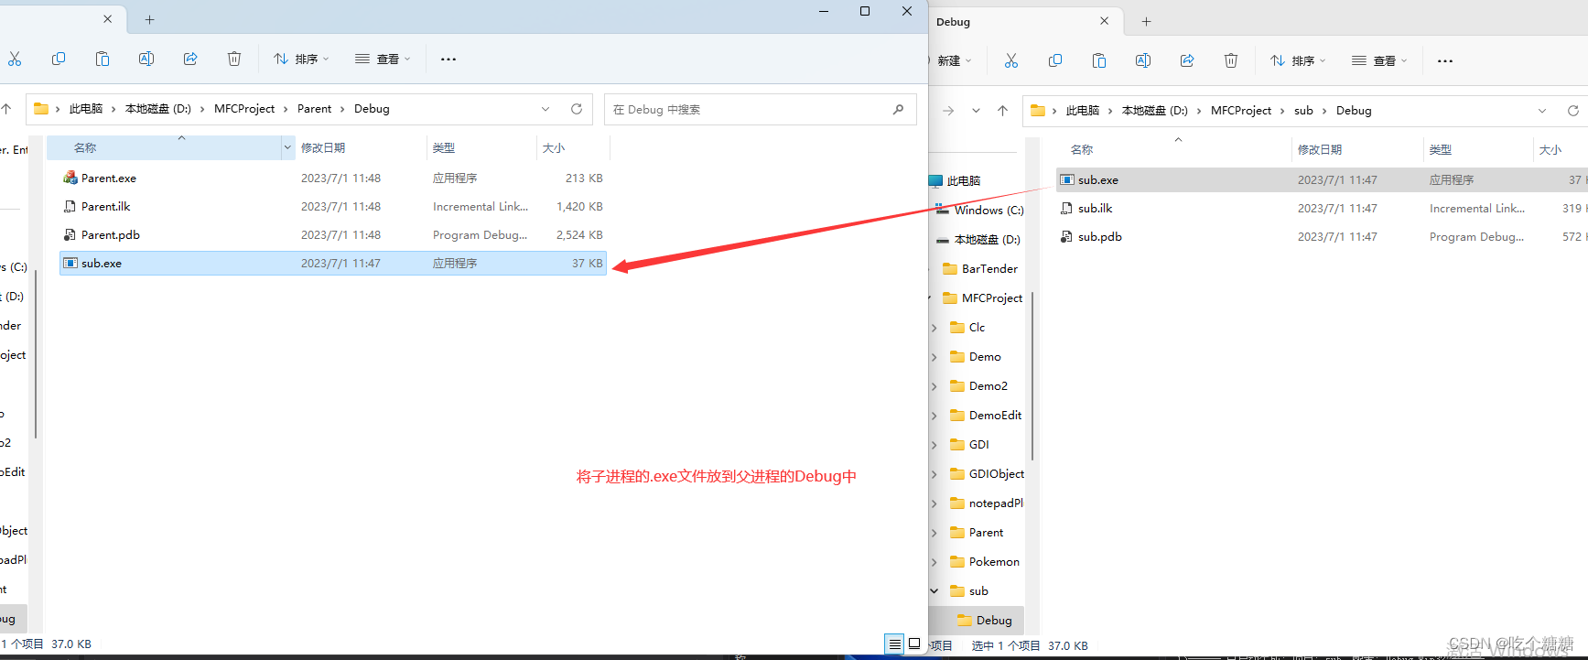Click the Paste icon in Parent Debug window
Screen dimensions: 1588x660
(103, 59)
